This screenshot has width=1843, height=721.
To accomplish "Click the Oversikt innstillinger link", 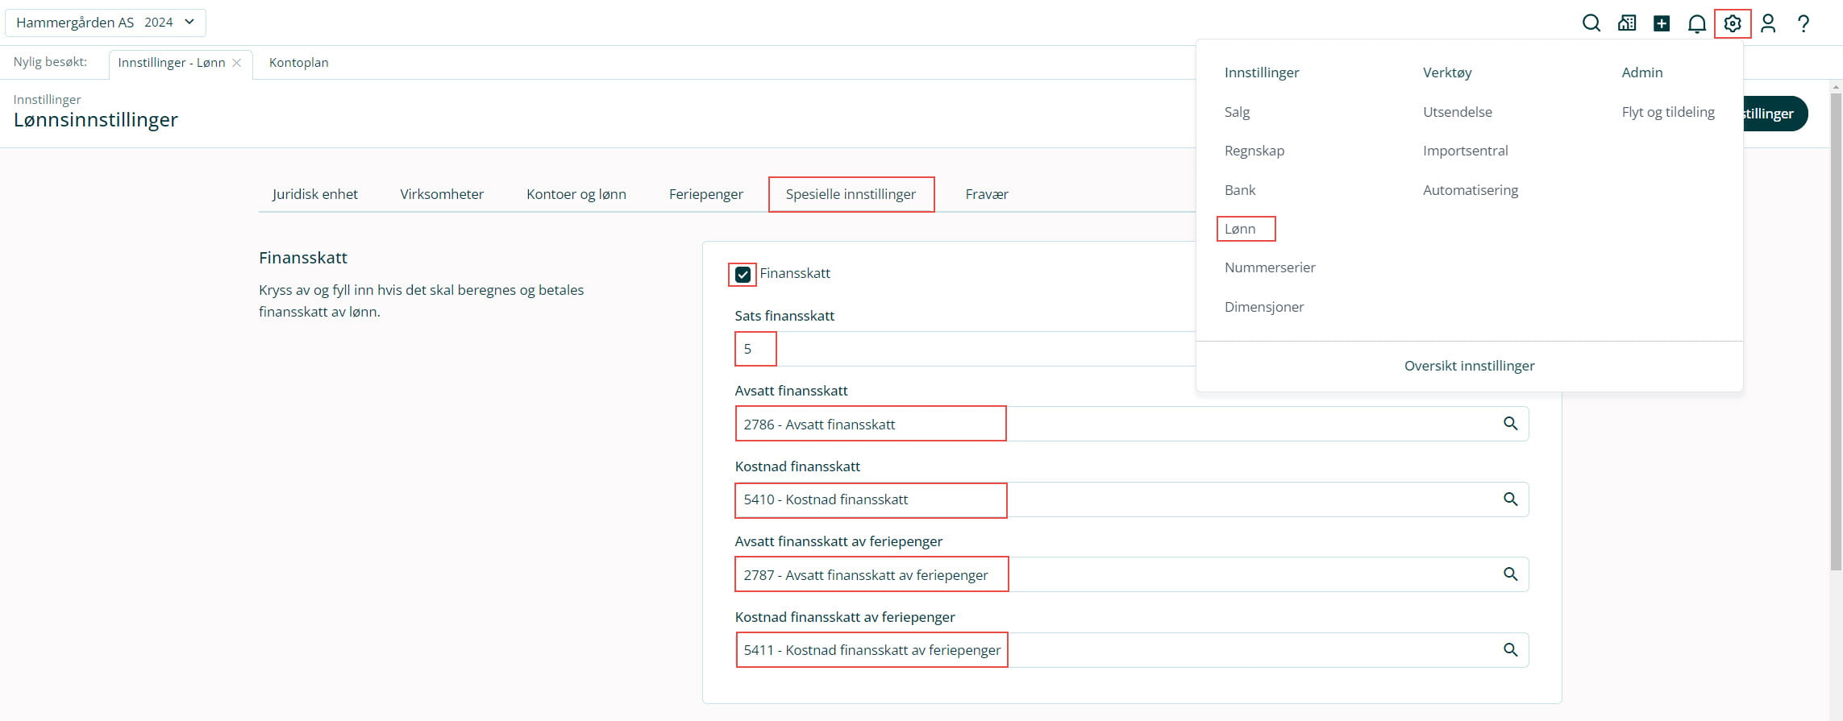I will pyautogui.click(x=1469, y=366).
